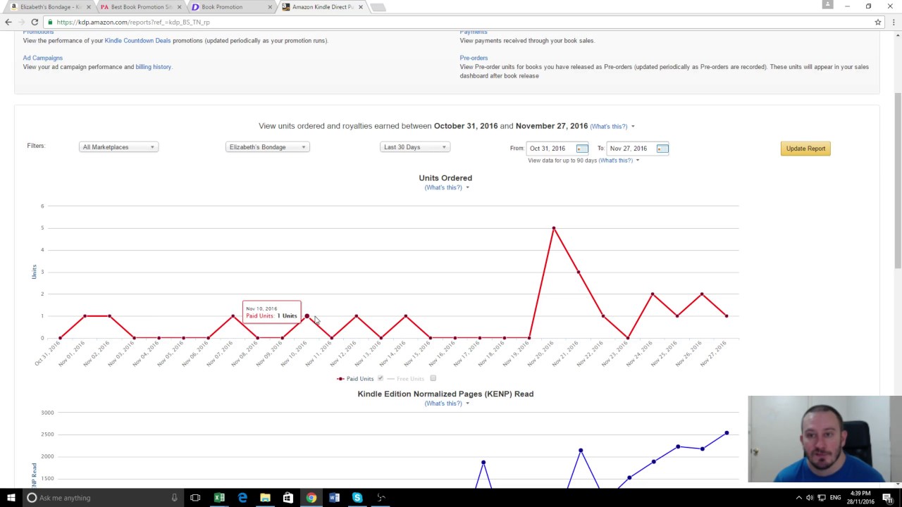Open Task View from the taskbar
This screenshot has height=507, width=902.
point(195,498)
